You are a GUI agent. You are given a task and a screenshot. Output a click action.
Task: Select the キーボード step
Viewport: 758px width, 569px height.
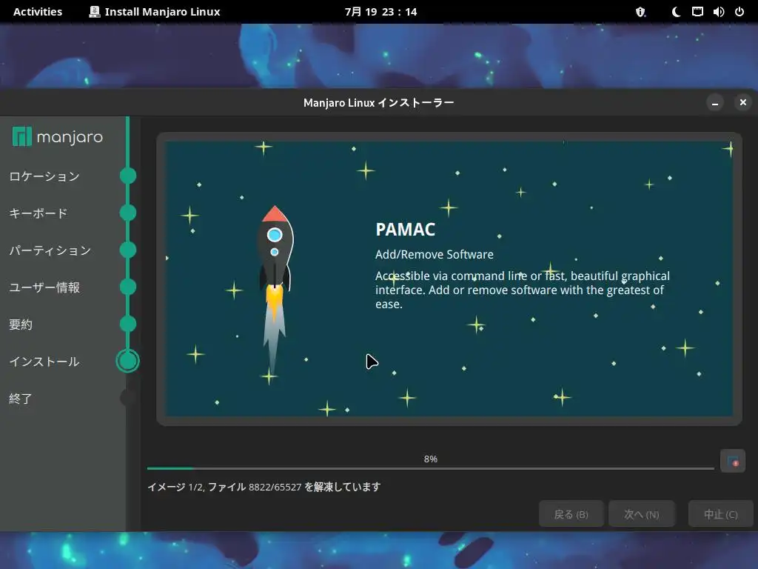point(38,213)
